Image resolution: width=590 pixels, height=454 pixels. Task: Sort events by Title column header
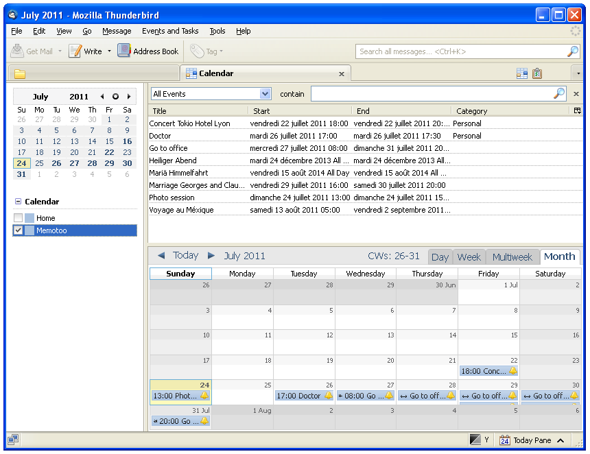point(198,111)
